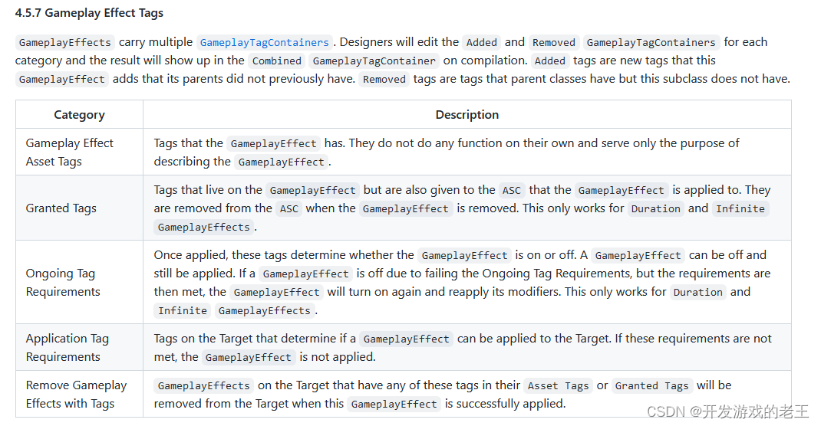
Task: Click GameplayTagContainer code tag after Combined
Action: point(374,61)
